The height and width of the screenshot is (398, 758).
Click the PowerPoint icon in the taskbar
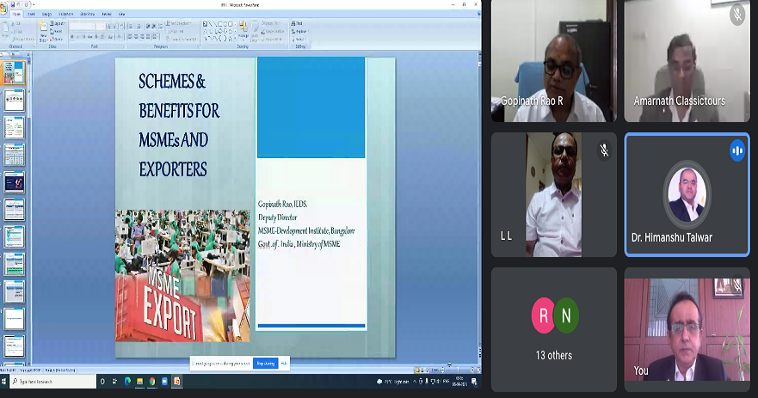(176, 381)
